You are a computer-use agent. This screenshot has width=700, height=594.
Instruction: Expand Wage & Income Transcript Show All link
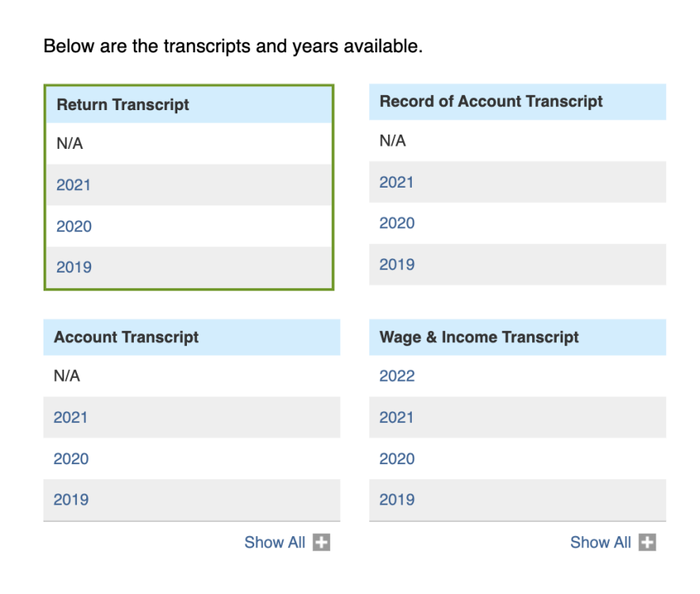(x=600, y=543)
